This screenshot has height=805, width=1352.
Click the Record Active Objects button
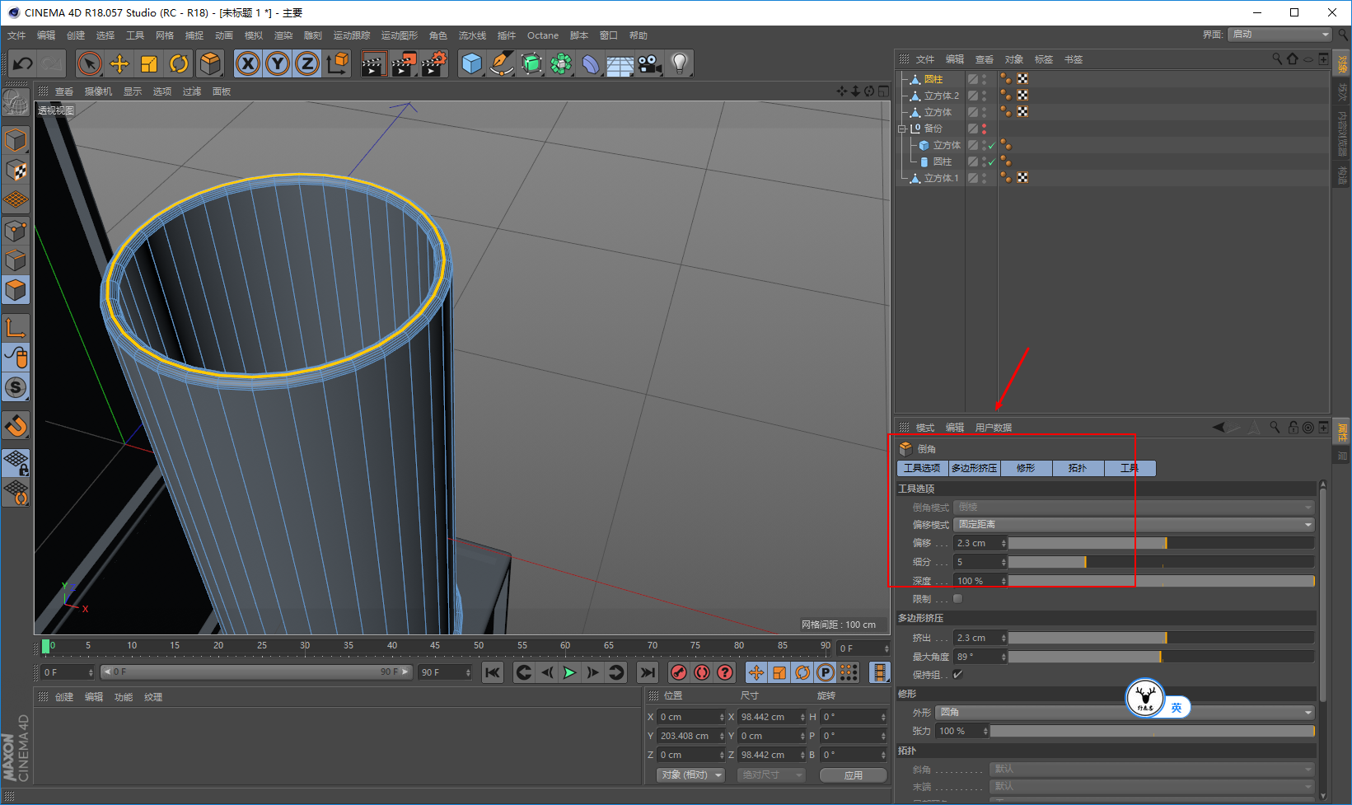coord(679,672)
